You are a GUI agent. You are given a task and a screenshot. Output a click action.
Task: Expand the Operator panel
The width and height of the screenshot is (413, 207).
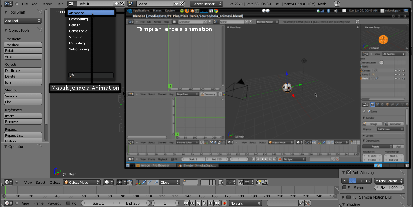click(6, 146)
